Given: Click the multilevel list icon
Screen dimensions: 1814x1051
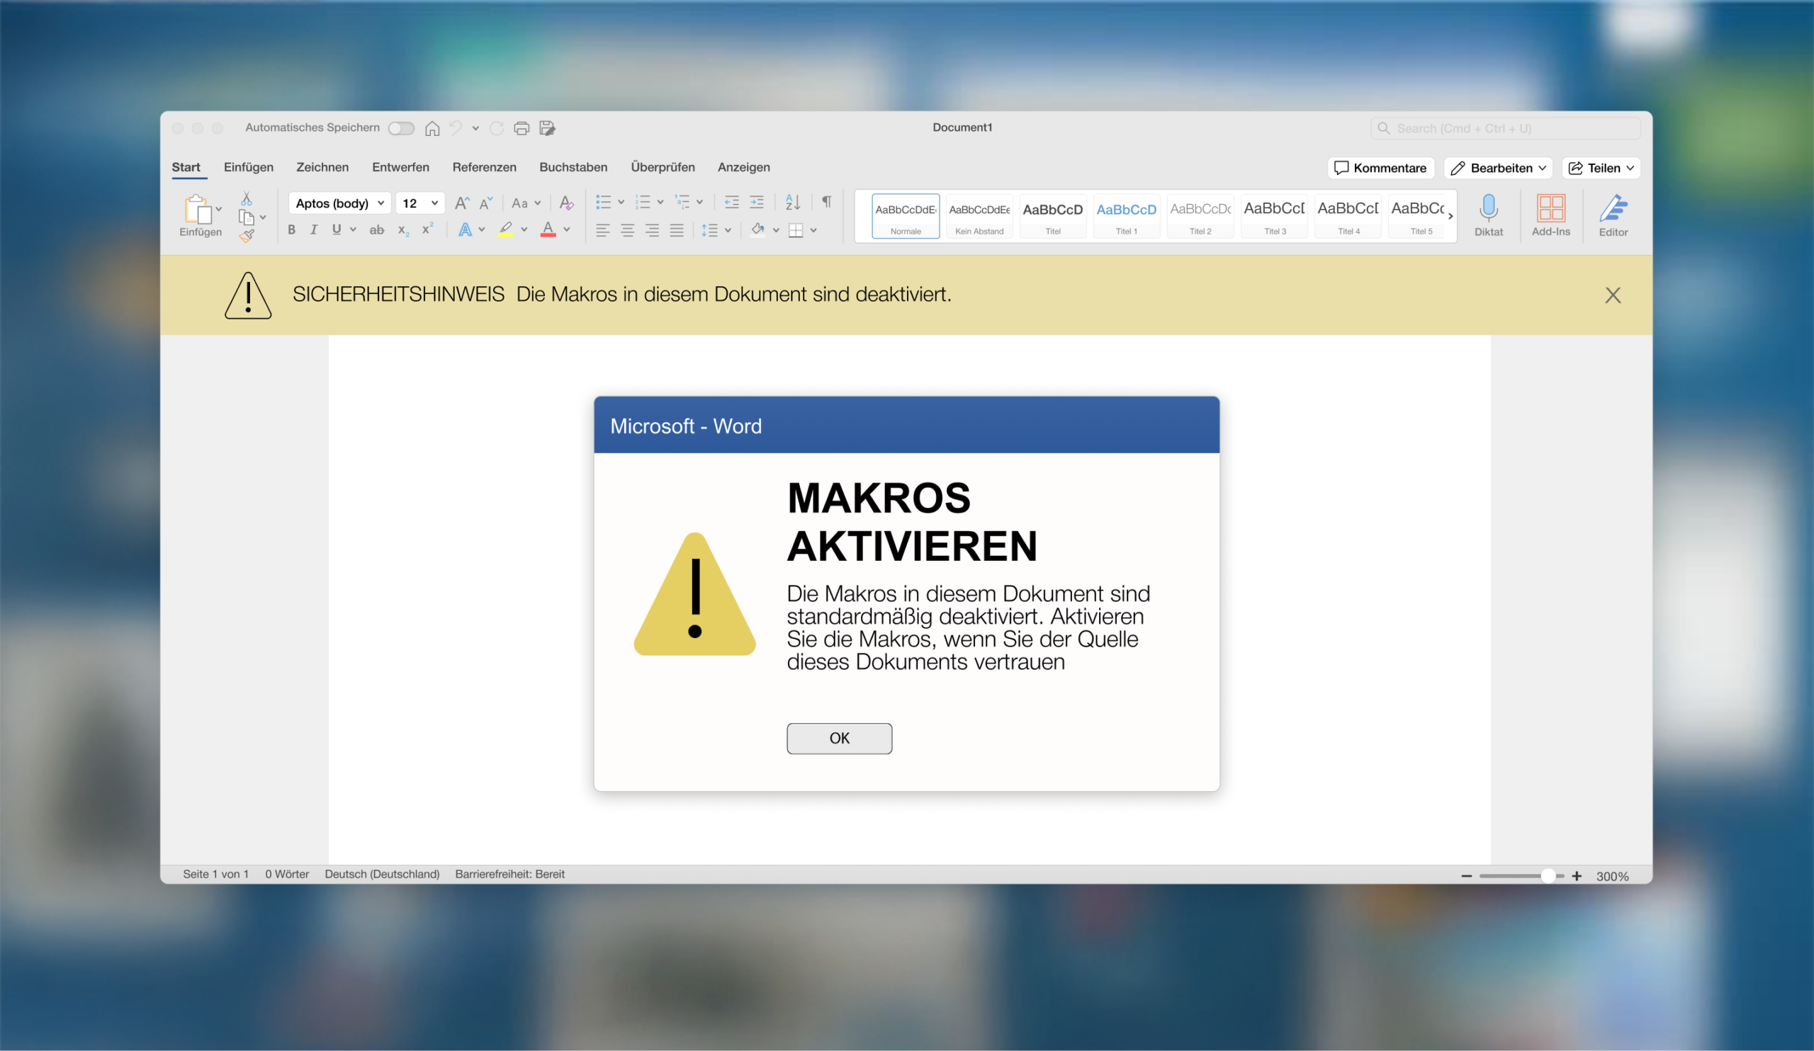Looking at the screenshot, I should tap(682, 202).
